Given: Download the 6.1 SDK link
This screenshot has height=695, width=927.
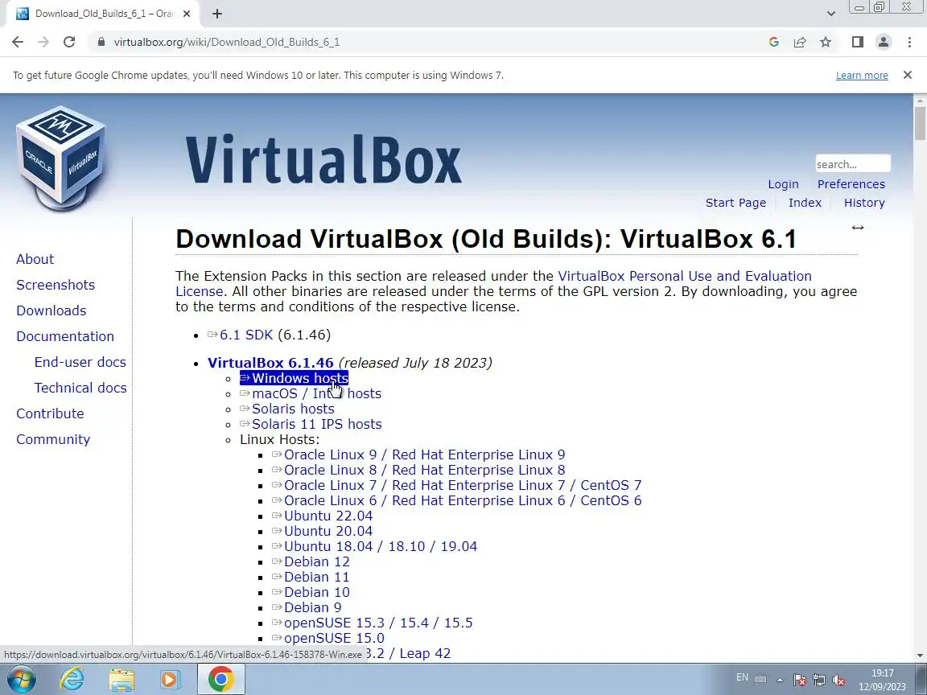Looking at the screenshot, I should point(240,335).
